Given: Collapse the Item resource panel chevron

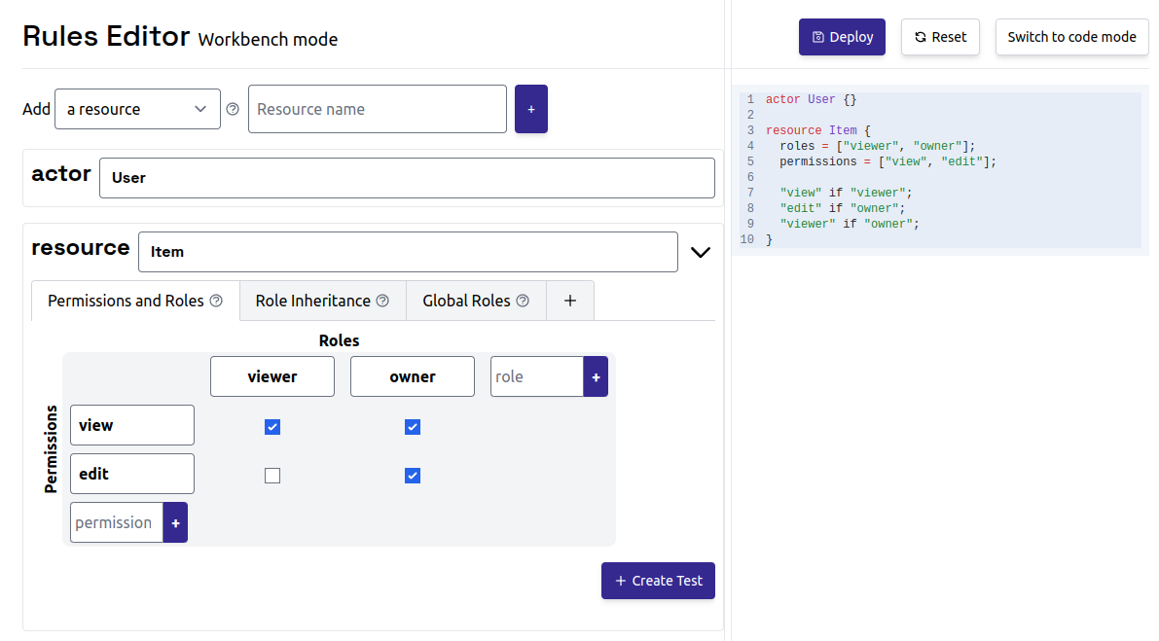Looking at the screenshot, I should 701,252.
